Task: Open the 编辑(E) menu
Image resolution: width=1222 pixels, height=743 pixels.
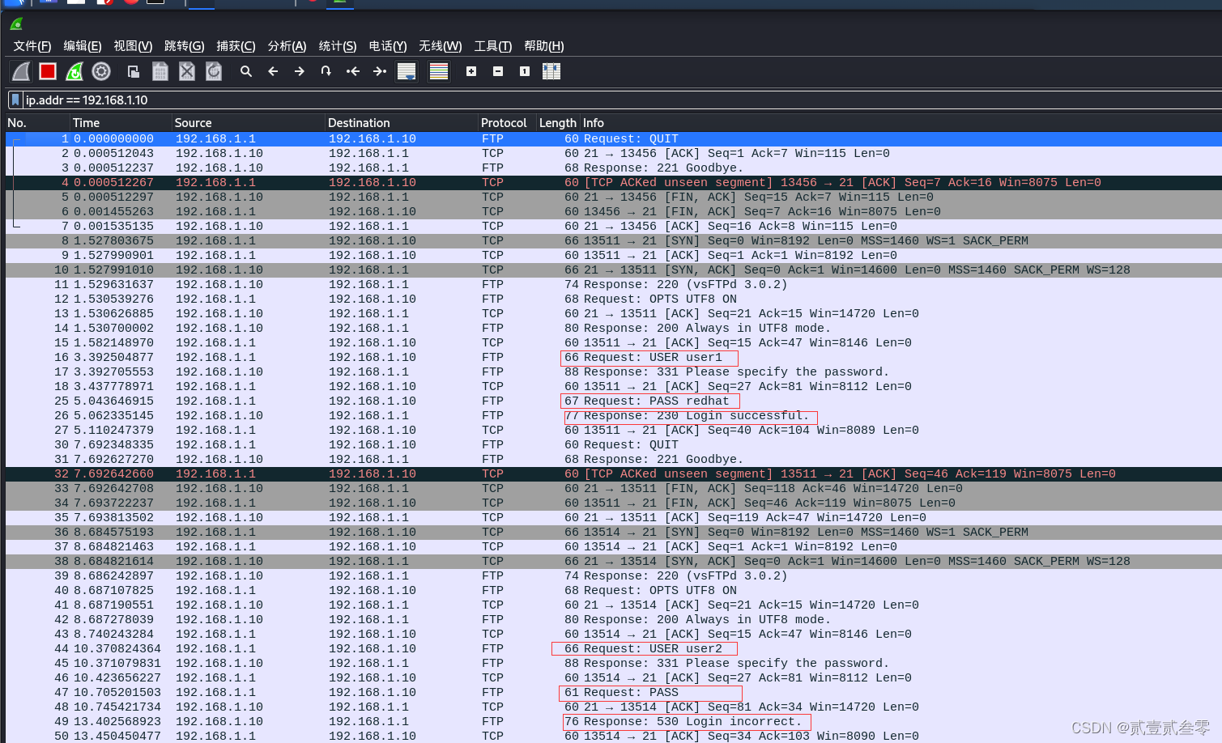Action: pos(83,46)
